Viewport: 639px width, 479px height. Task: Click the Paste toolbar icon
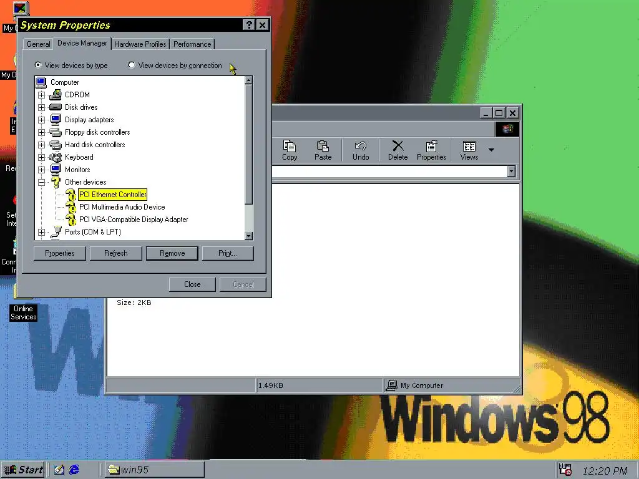click(x=323, y=150)
